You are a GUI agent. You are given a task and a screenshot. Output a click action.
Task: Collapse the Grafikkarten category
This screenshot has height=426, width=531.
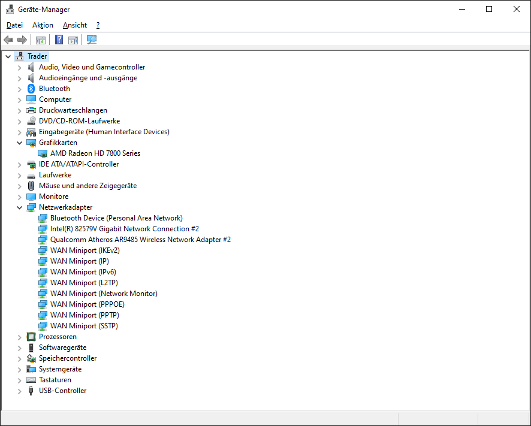(20, 143)
